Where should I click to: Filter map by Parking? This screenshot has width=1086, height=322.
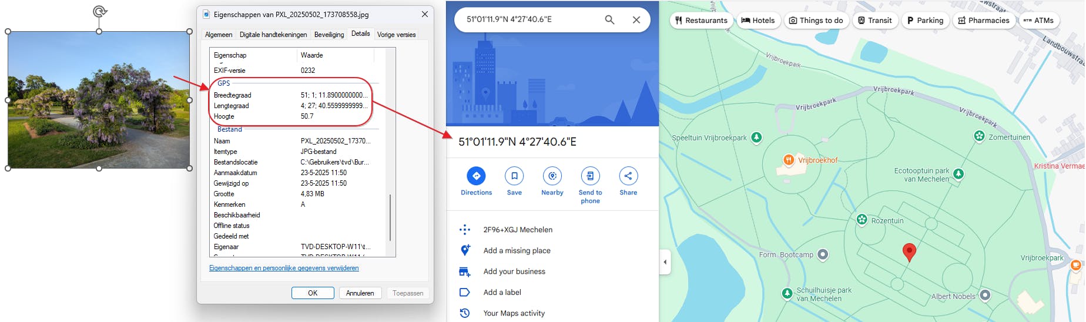coord(925,20)
